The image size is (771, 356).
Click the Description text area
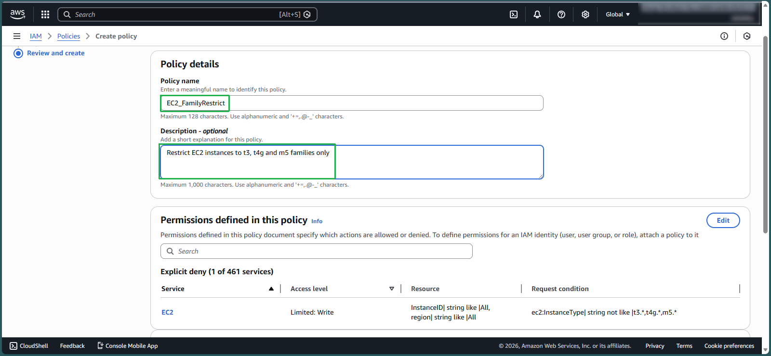(352, 162)
